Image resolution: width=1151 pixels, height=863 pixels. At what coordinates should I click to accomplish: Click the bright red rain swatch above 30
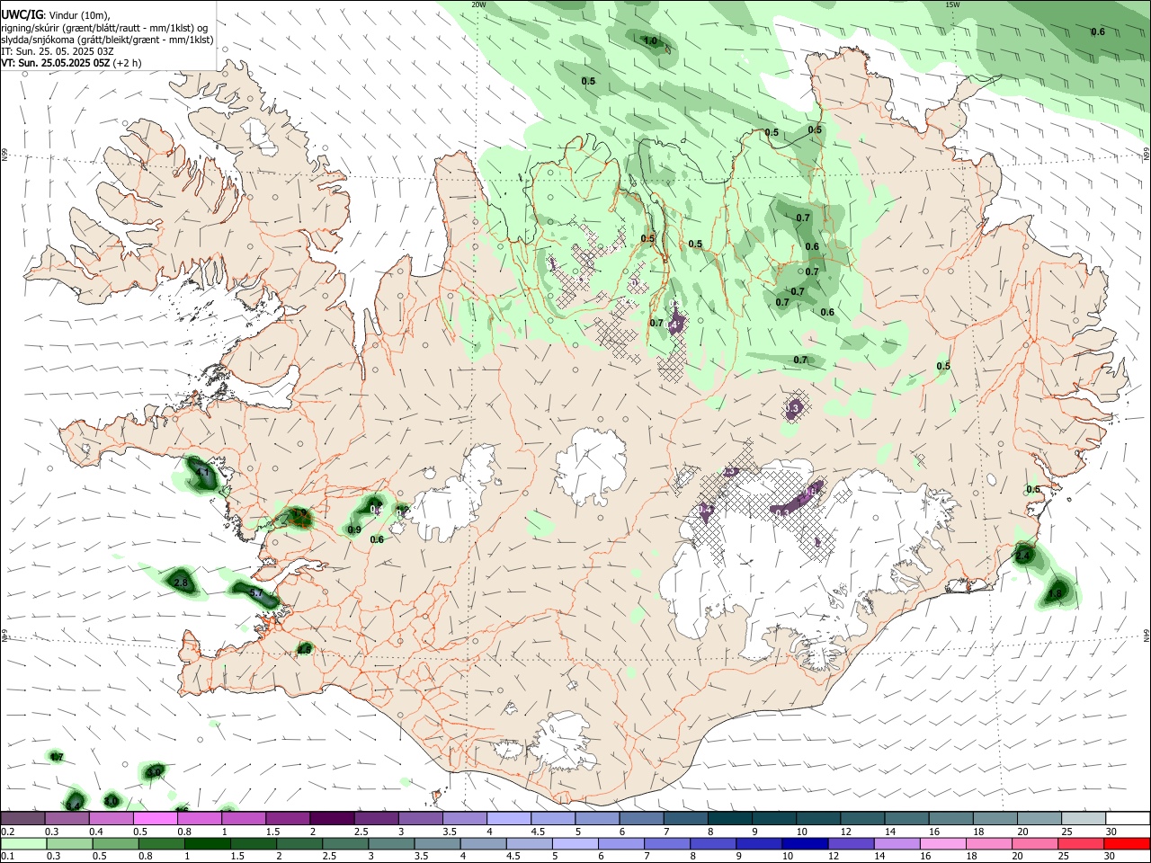coord(1126,843)
